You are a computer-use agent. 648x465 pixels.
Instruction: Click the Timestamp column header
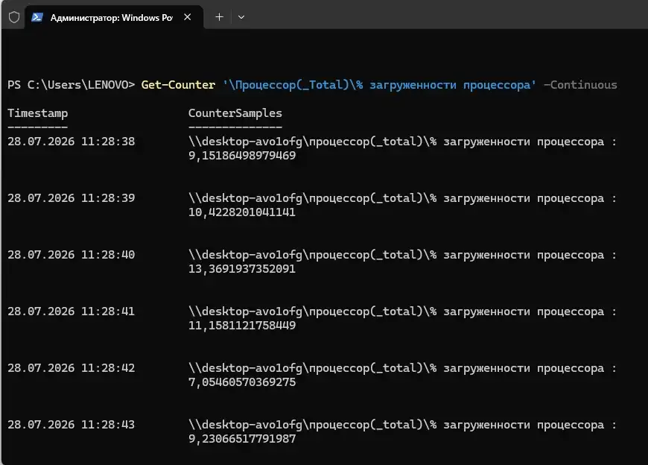[37, 113]
